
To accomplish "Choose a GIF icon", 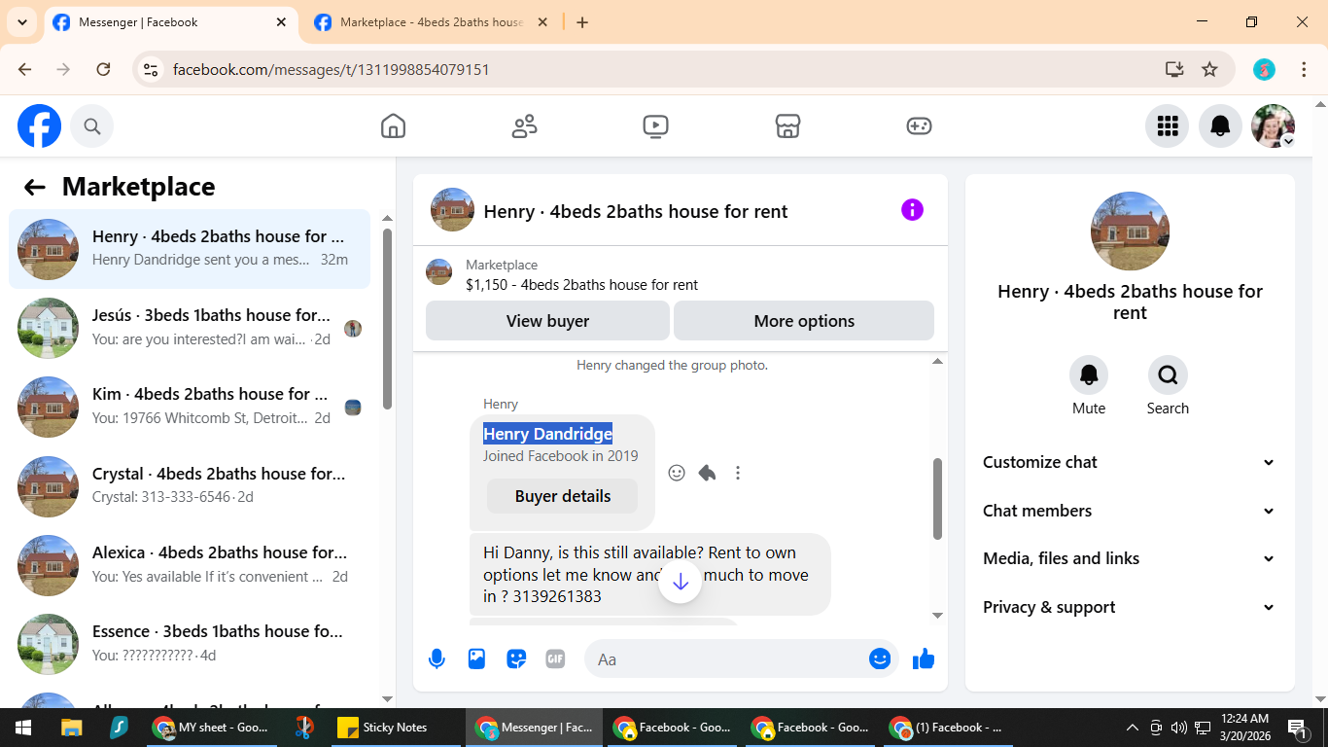I will (x=555, y=659).
